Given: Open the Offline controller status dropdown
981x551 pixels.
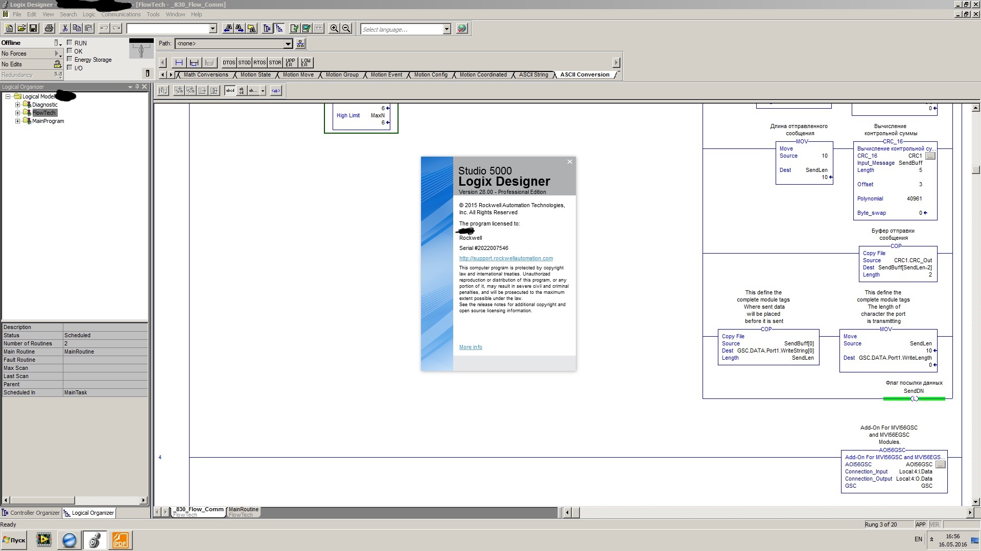Looking at the screenshot, I should pyautogui.click(x=58, y=43).
